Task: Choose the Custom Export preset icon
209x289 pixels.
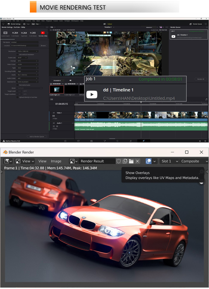Action: click(5, 33)
